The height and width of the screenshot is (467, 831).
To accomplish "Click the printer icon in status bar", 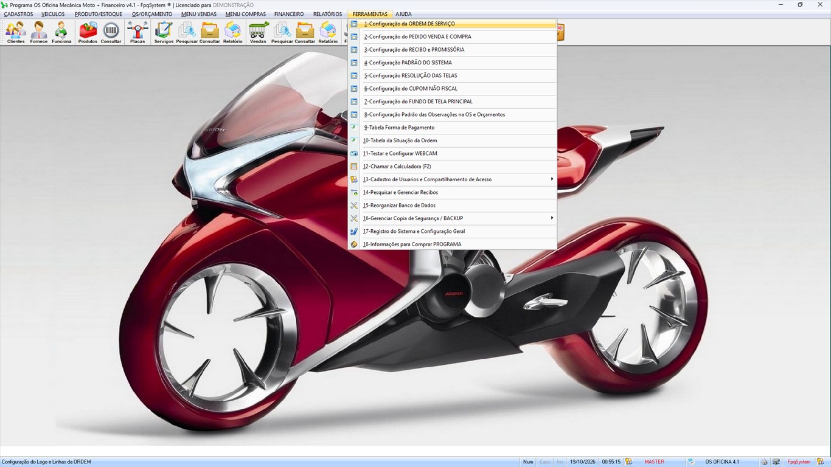I will point(765,462).
